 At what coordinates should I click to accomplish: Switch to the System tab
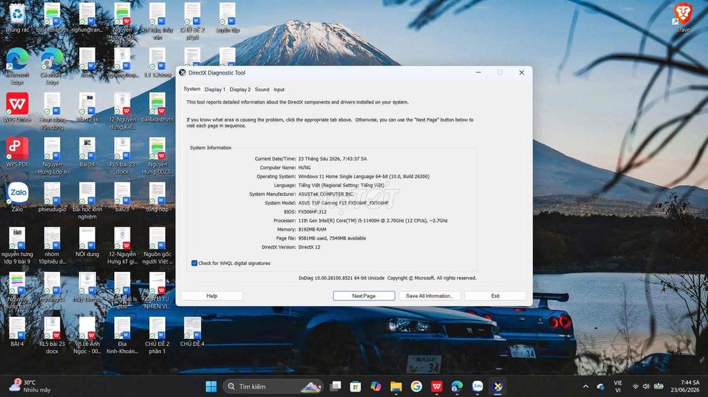pos(192,89)
